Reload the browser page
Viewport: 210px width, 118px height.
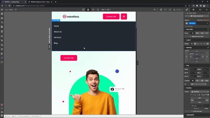click(10, 6)
